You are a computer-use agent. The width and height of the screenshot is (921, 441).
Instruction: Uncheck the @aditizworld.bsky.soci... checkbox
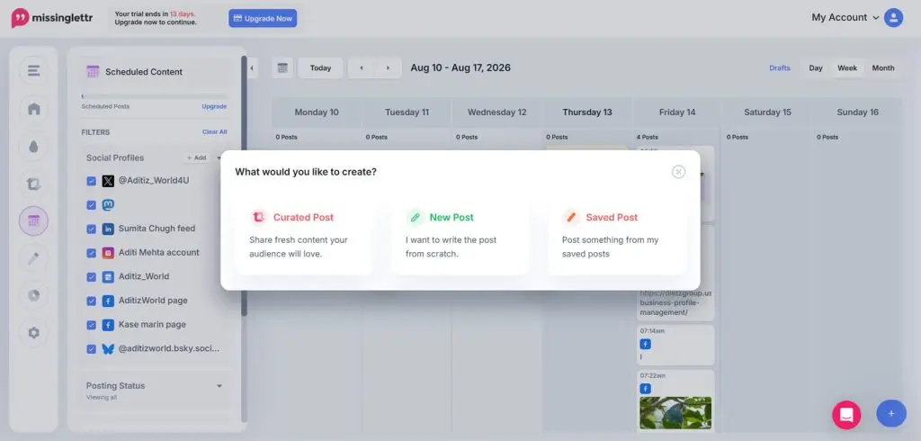point(91,348)
